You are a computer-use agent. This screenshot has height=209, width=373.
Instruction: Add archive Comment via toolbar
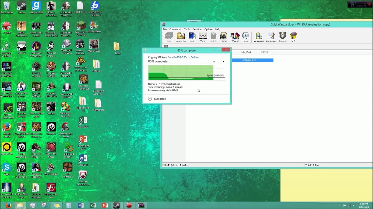[271, 37]
